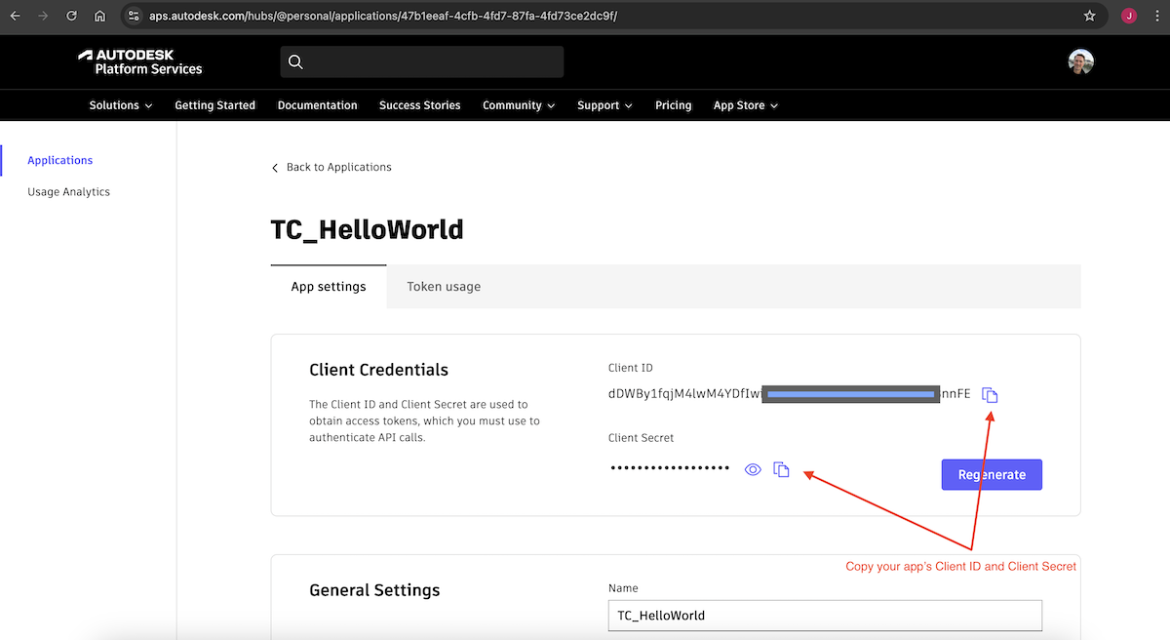Expand the Solutions menu
This screenshot has height=640, width=1170.
[x=121, y=105]
